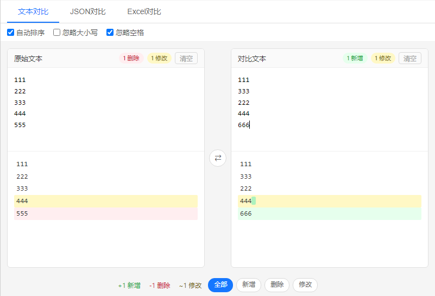Click the 1 新增 badge in 对比文本 header
This screenshot has width=435, height=296.
(355, 58)
